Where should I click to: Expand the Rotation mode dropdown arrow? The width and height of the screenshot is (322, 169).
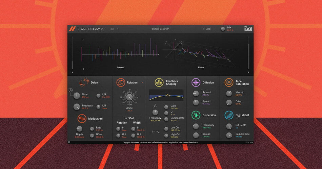(x=142, y=82)
